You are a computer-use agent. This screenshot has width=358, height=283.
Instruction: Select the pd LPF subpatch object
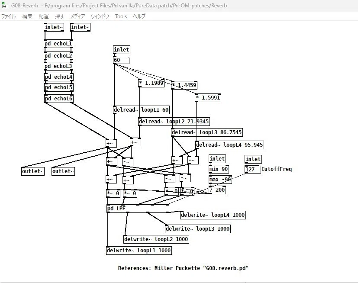tap(138, 209)
